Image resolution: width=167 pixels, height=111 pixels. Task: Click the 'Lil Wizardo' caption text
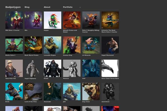86,55
